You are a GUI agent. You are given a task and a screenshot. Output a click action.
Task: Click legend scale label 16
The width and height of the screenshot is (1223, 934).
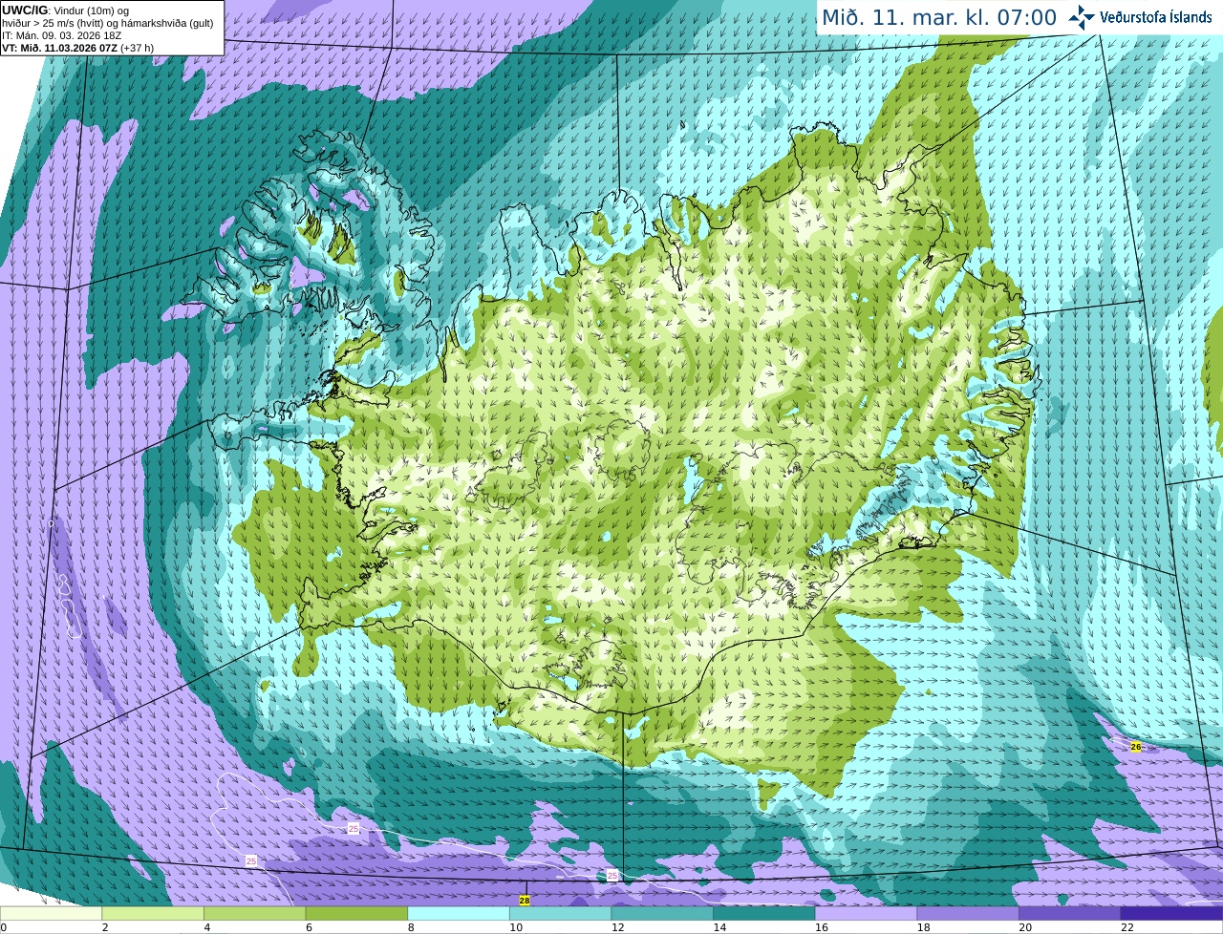point(822,927)
